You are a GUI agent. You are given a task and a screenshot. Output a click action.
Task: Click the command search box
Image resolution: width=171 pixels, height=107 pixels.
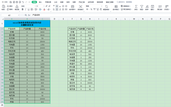pyautogui.click(x=124, y=2)
